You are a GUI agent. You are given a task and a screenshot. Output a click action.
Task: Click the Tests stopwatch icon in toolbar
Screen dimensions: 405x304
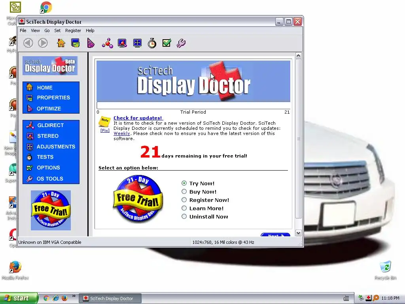pyautogui.click(x=152, y=43)
